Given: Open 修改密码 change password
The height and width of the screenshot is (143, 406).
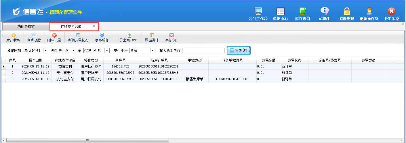Looking at the screenshot, I should [347, 14].
